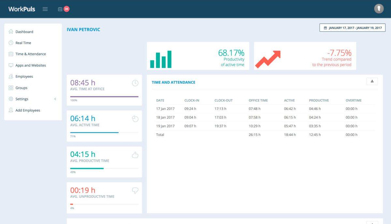Screen dimensions: 391x224
Task: Click the clock icon on Avg. Time at Office
Action: pyautogui.click(x=135, y=83)
